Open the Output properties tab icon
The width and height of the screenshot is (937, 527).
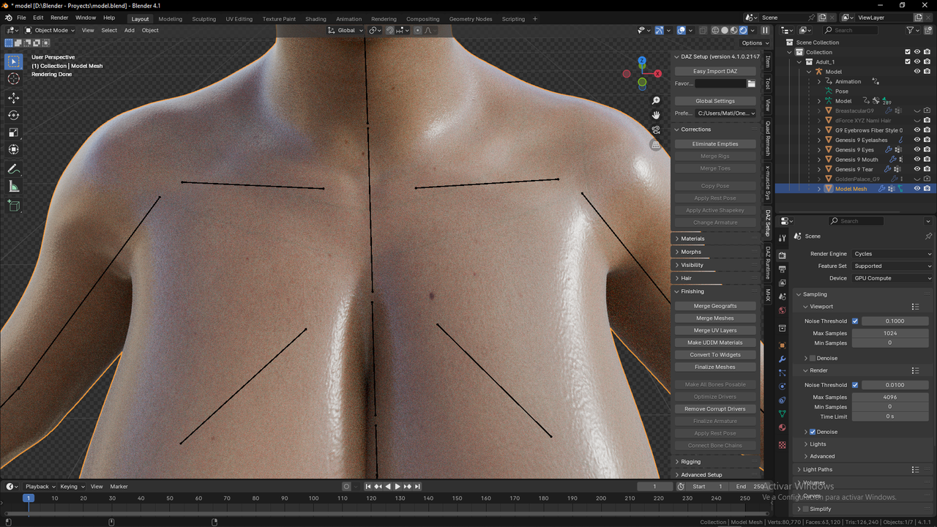tap(782, 269)
